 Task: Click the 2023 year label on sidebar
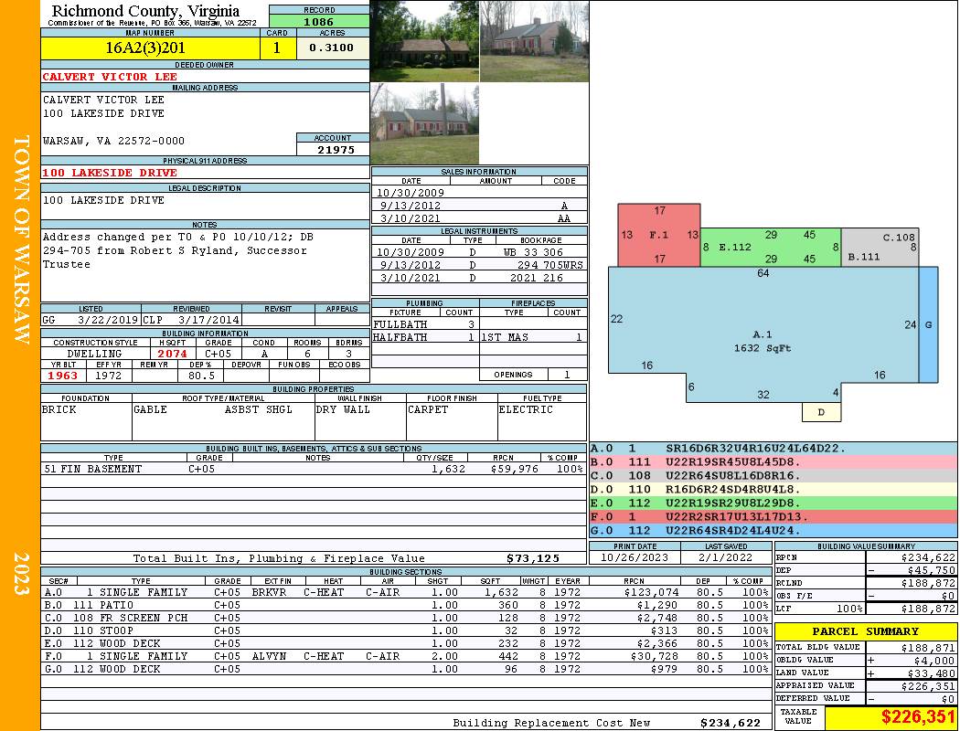(x=20, y=574)
